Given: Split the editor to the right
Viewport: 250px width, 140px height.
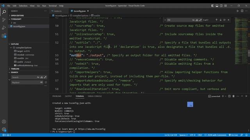Looking at the screenshot, I should tap(242, 11).
